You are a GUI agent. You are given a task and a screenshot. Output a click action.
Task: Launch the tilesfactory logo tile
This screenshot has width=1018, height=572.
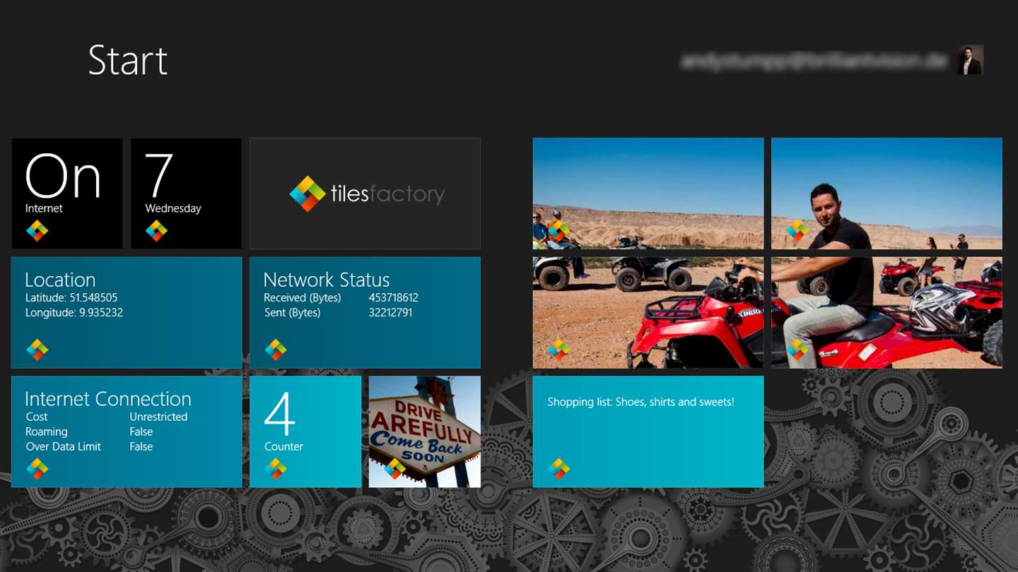pos(365,193)
